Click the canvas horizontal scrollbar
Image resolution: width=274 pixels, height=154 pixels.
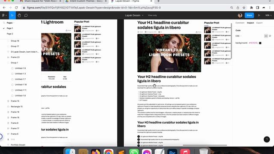[x=205, y=145]
